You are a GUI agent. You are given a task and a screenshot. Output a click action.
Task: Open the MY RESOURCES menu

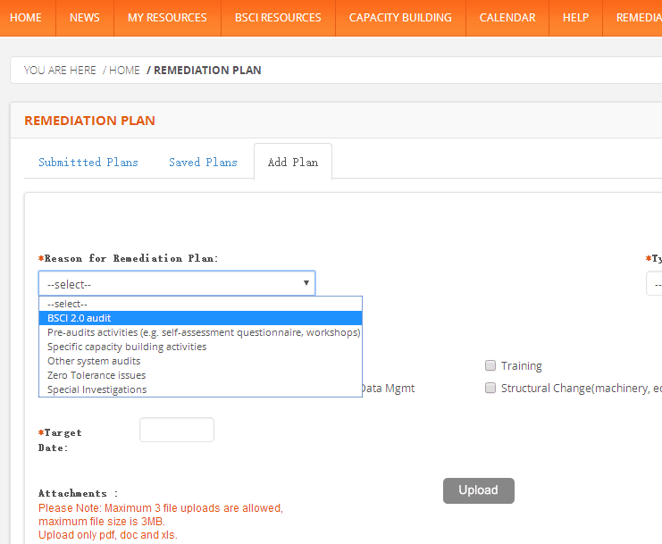coord(167,18)
